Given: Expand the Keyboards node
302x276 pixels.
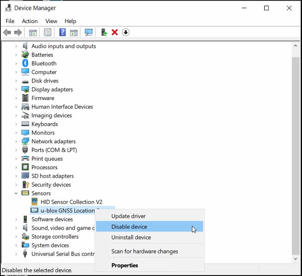Looking at the screenshot, I should [x=16, y=124].
